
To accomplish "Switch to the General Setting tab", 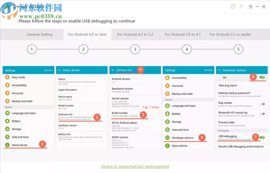I will [x=40, y=34].
